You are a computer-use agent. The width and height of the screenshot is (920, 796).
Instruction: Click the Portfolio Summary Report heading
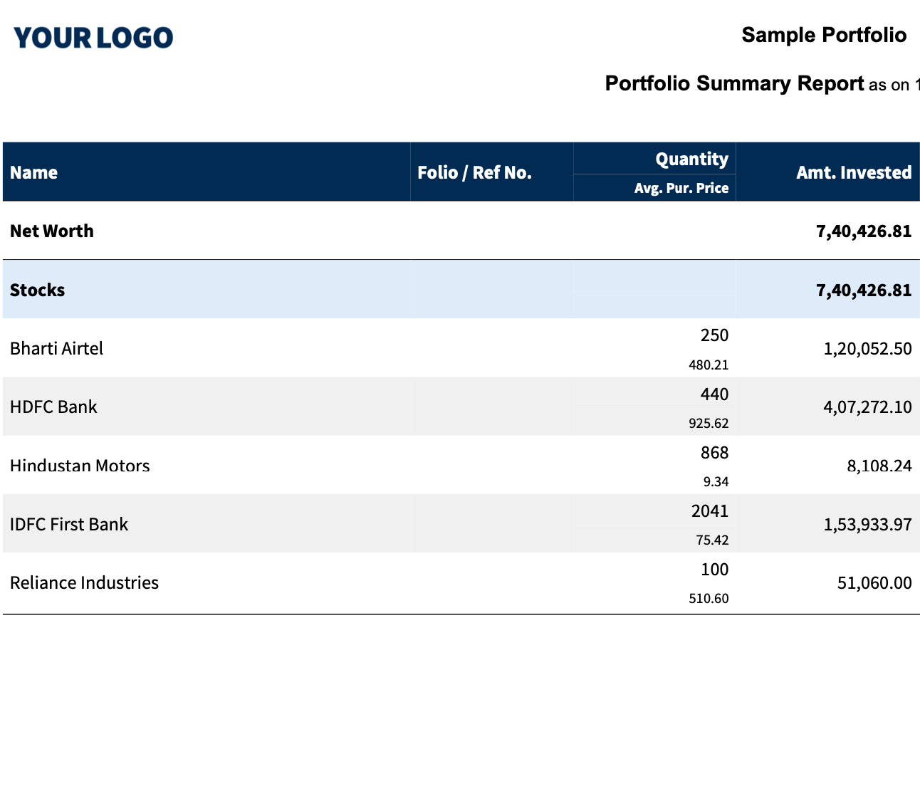click(734, 83)
